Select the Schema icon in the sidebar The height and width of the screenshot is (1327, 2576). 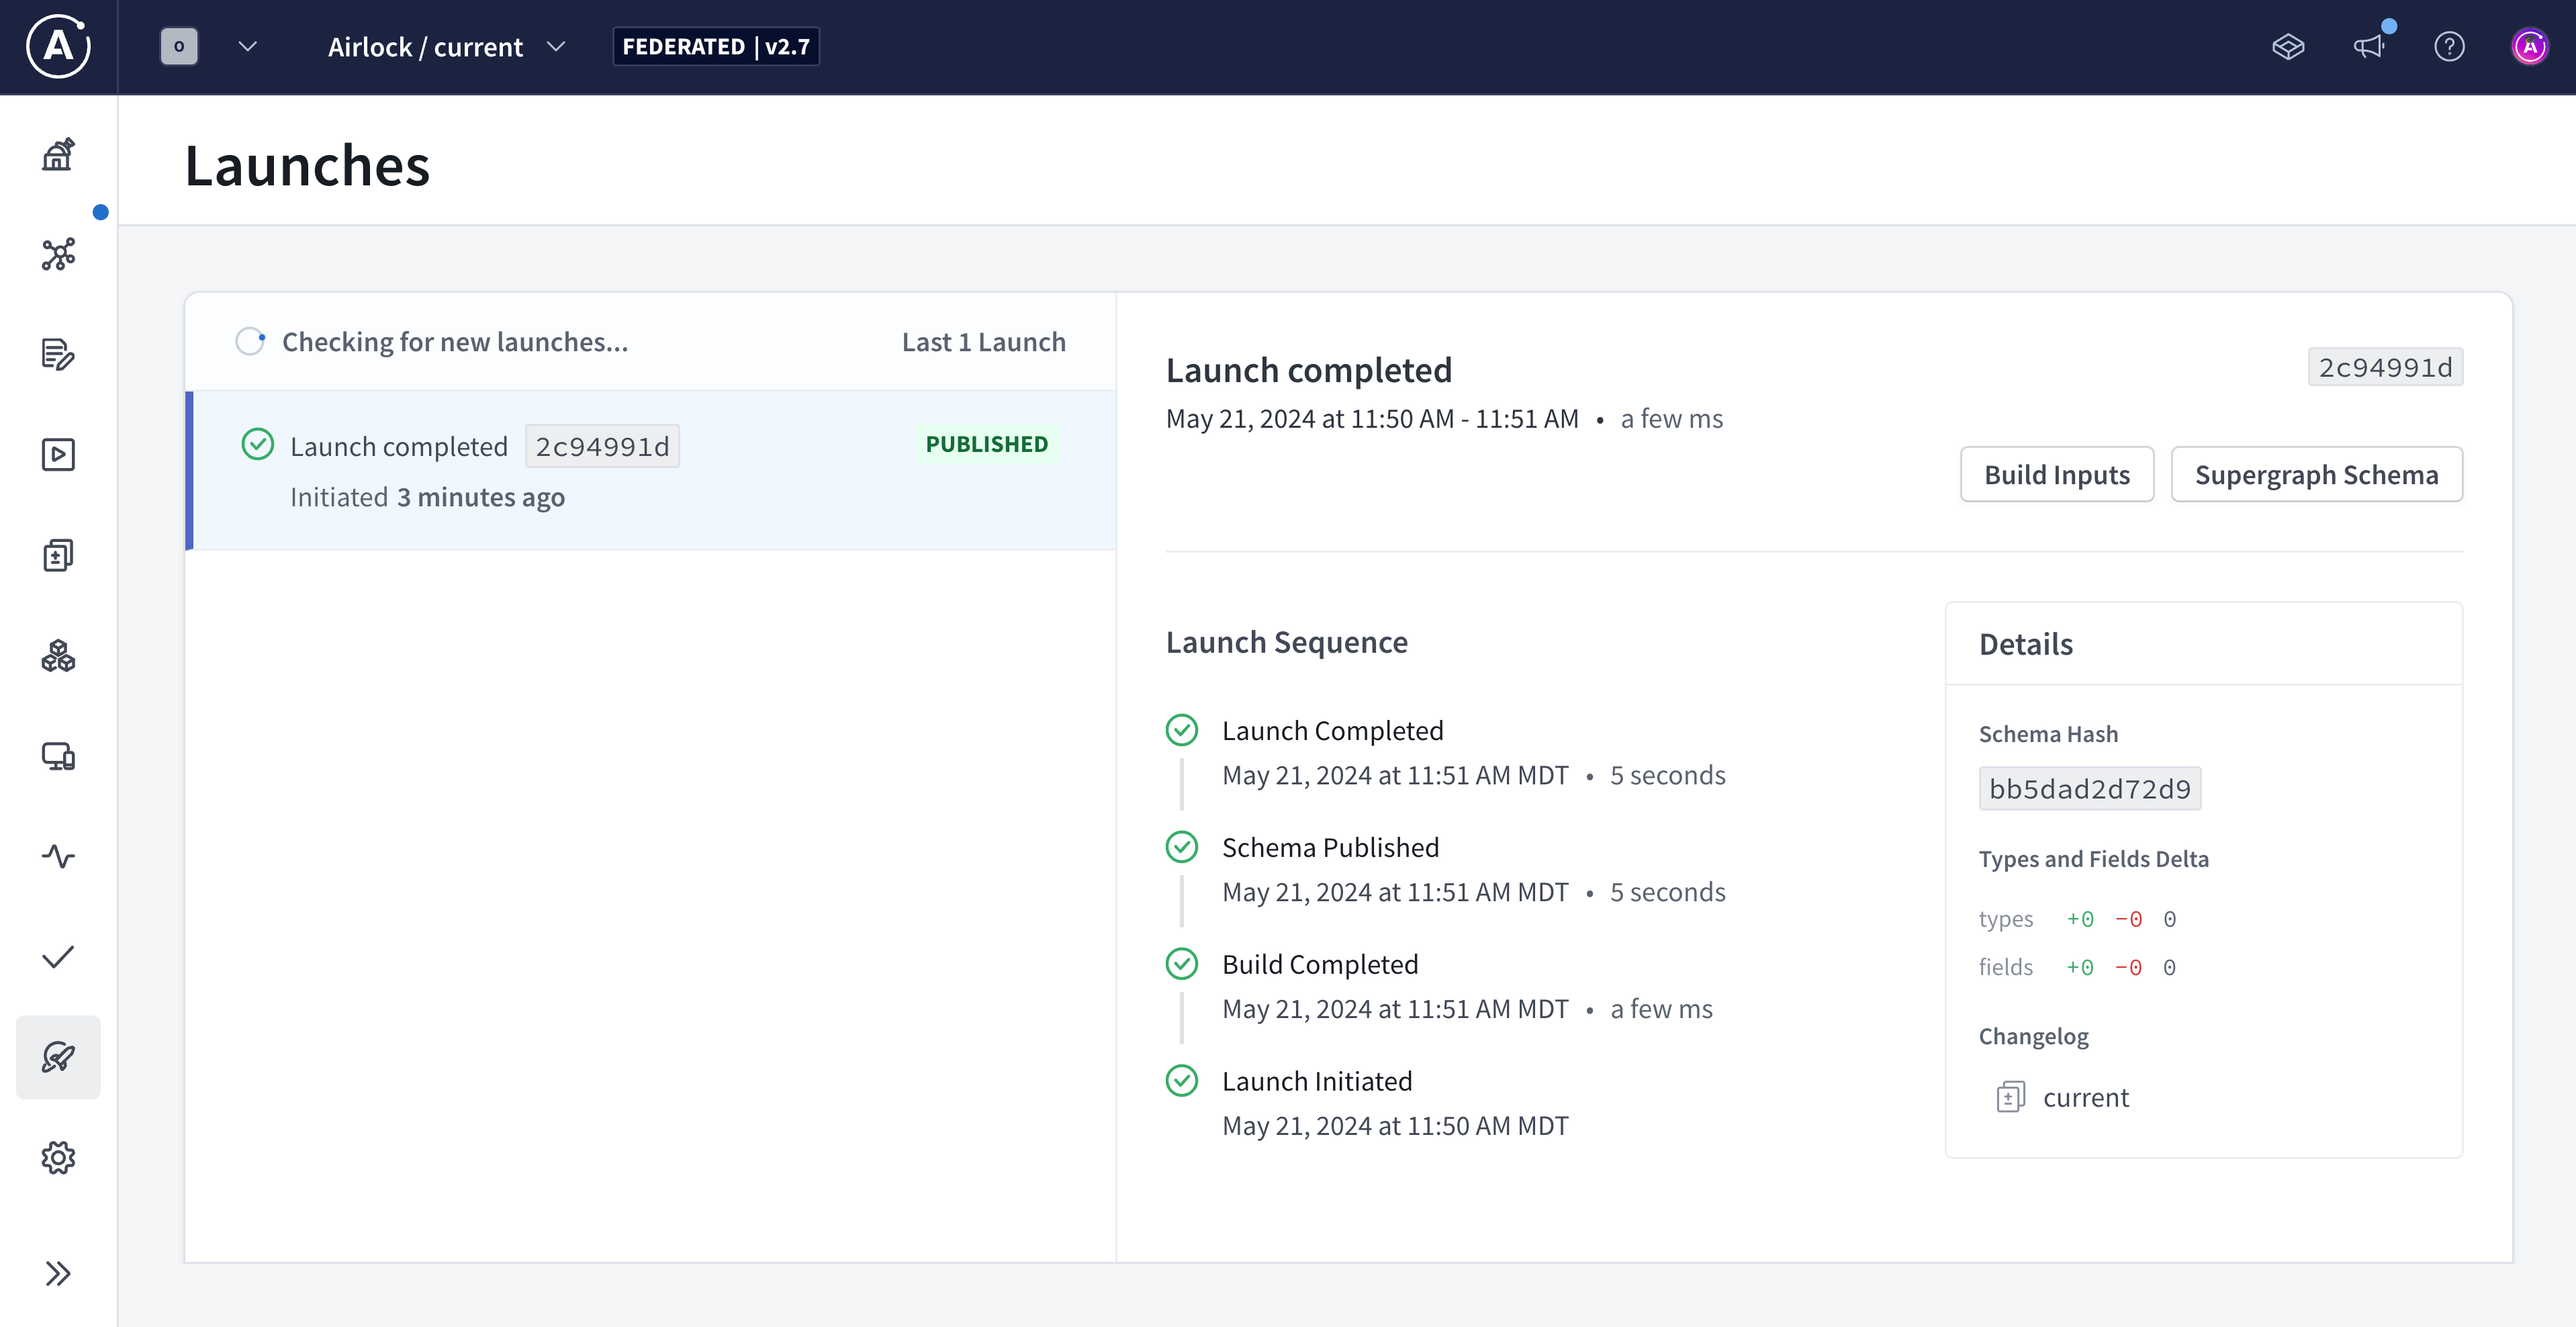pos(58,255)
